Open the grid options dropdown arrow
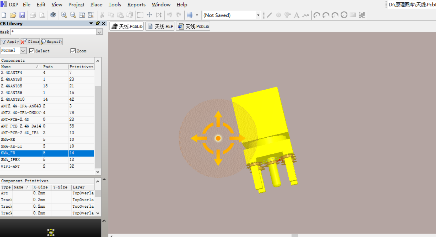Screen dimensions: 436x237 pos(197,15)
